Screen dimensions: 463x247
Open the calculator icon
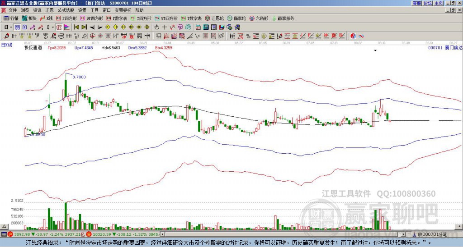pos(206,27)
